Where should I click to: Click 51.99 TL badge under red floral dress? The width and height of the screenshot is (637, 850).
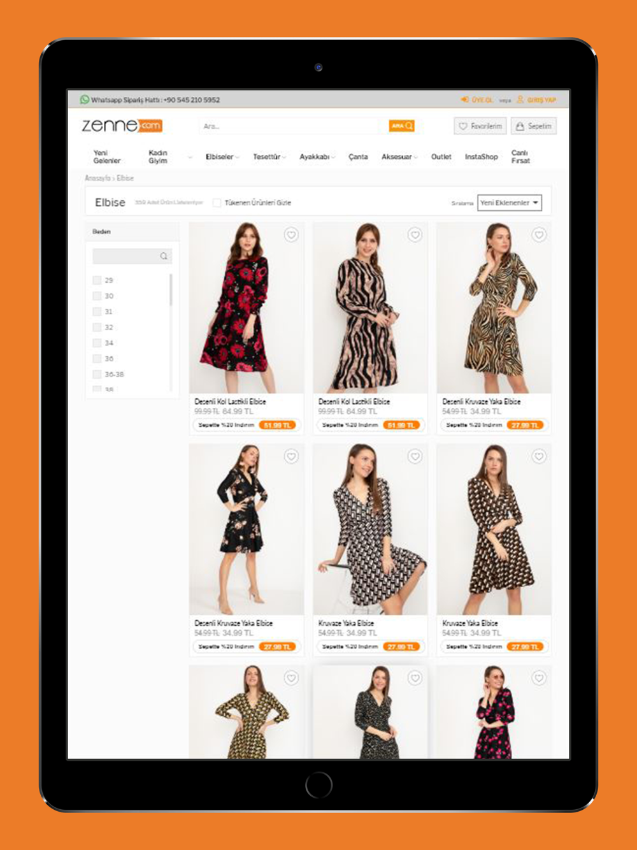click(277, 425)
